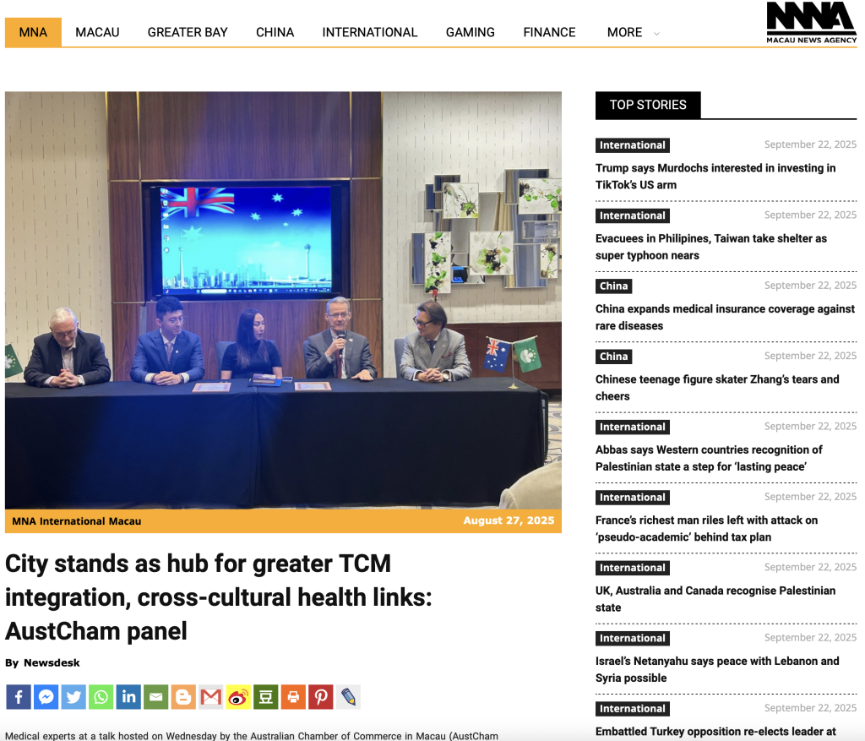Click International tag above Turkey story

(632, 708)
